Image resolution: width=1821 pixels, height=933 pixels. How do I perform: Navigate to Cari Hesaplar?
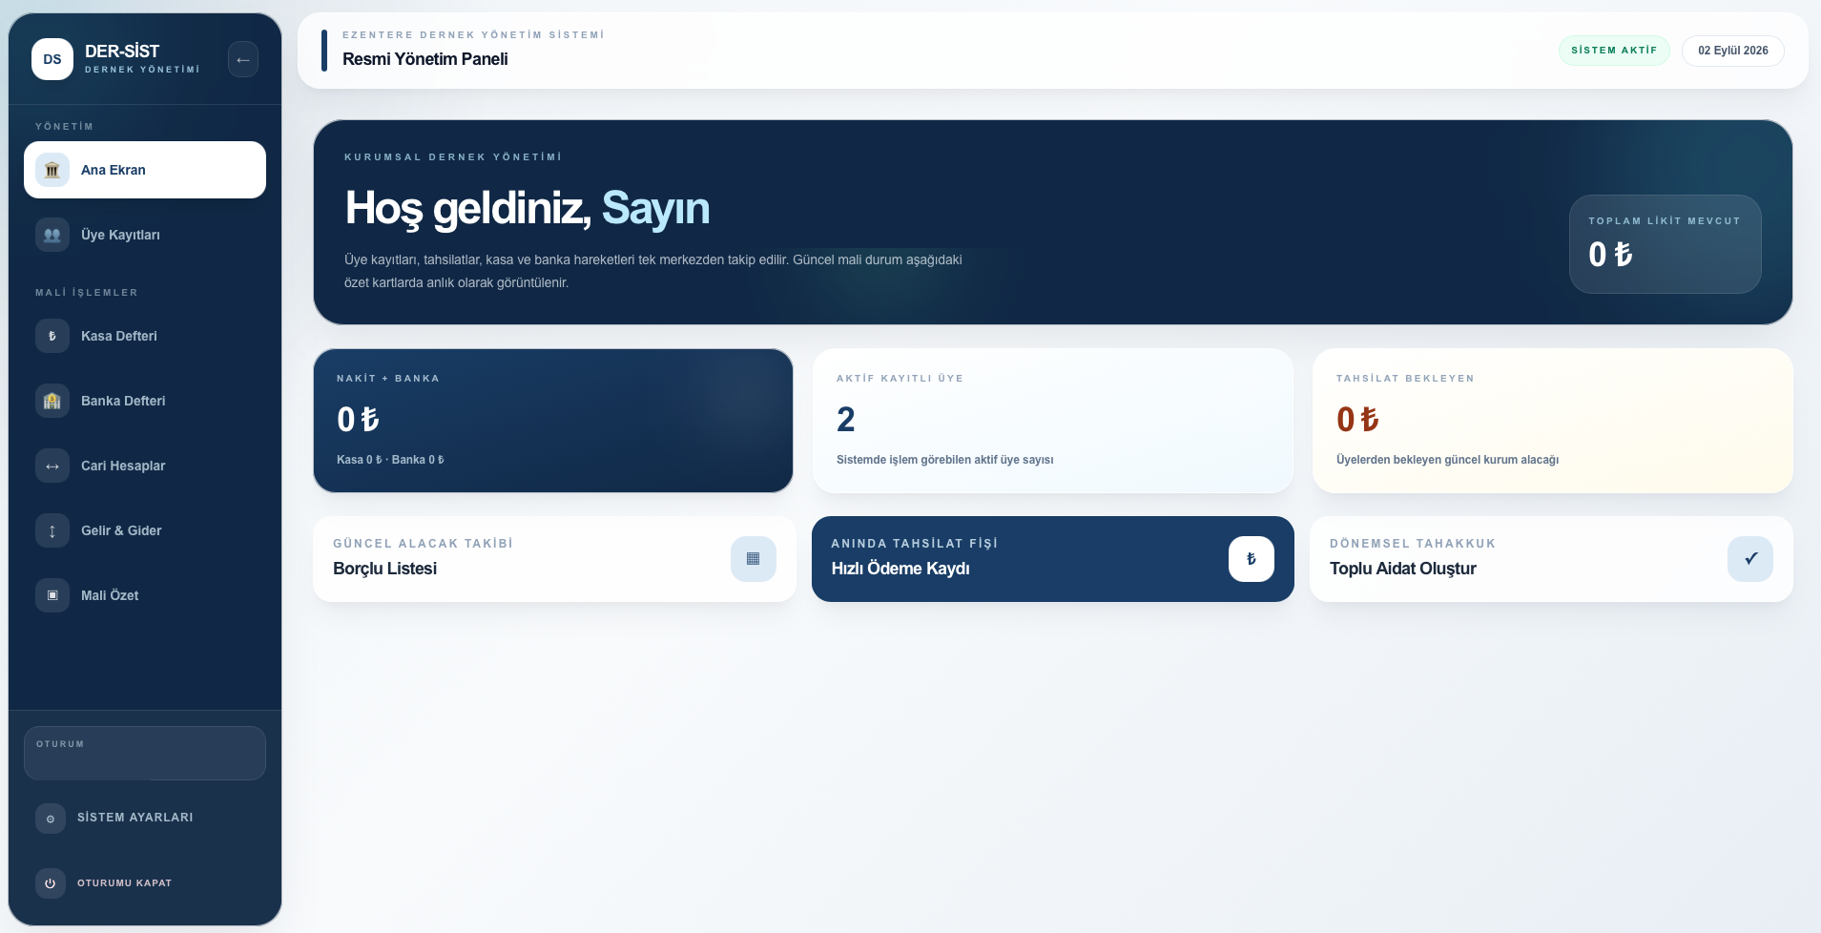pos(145,466)
